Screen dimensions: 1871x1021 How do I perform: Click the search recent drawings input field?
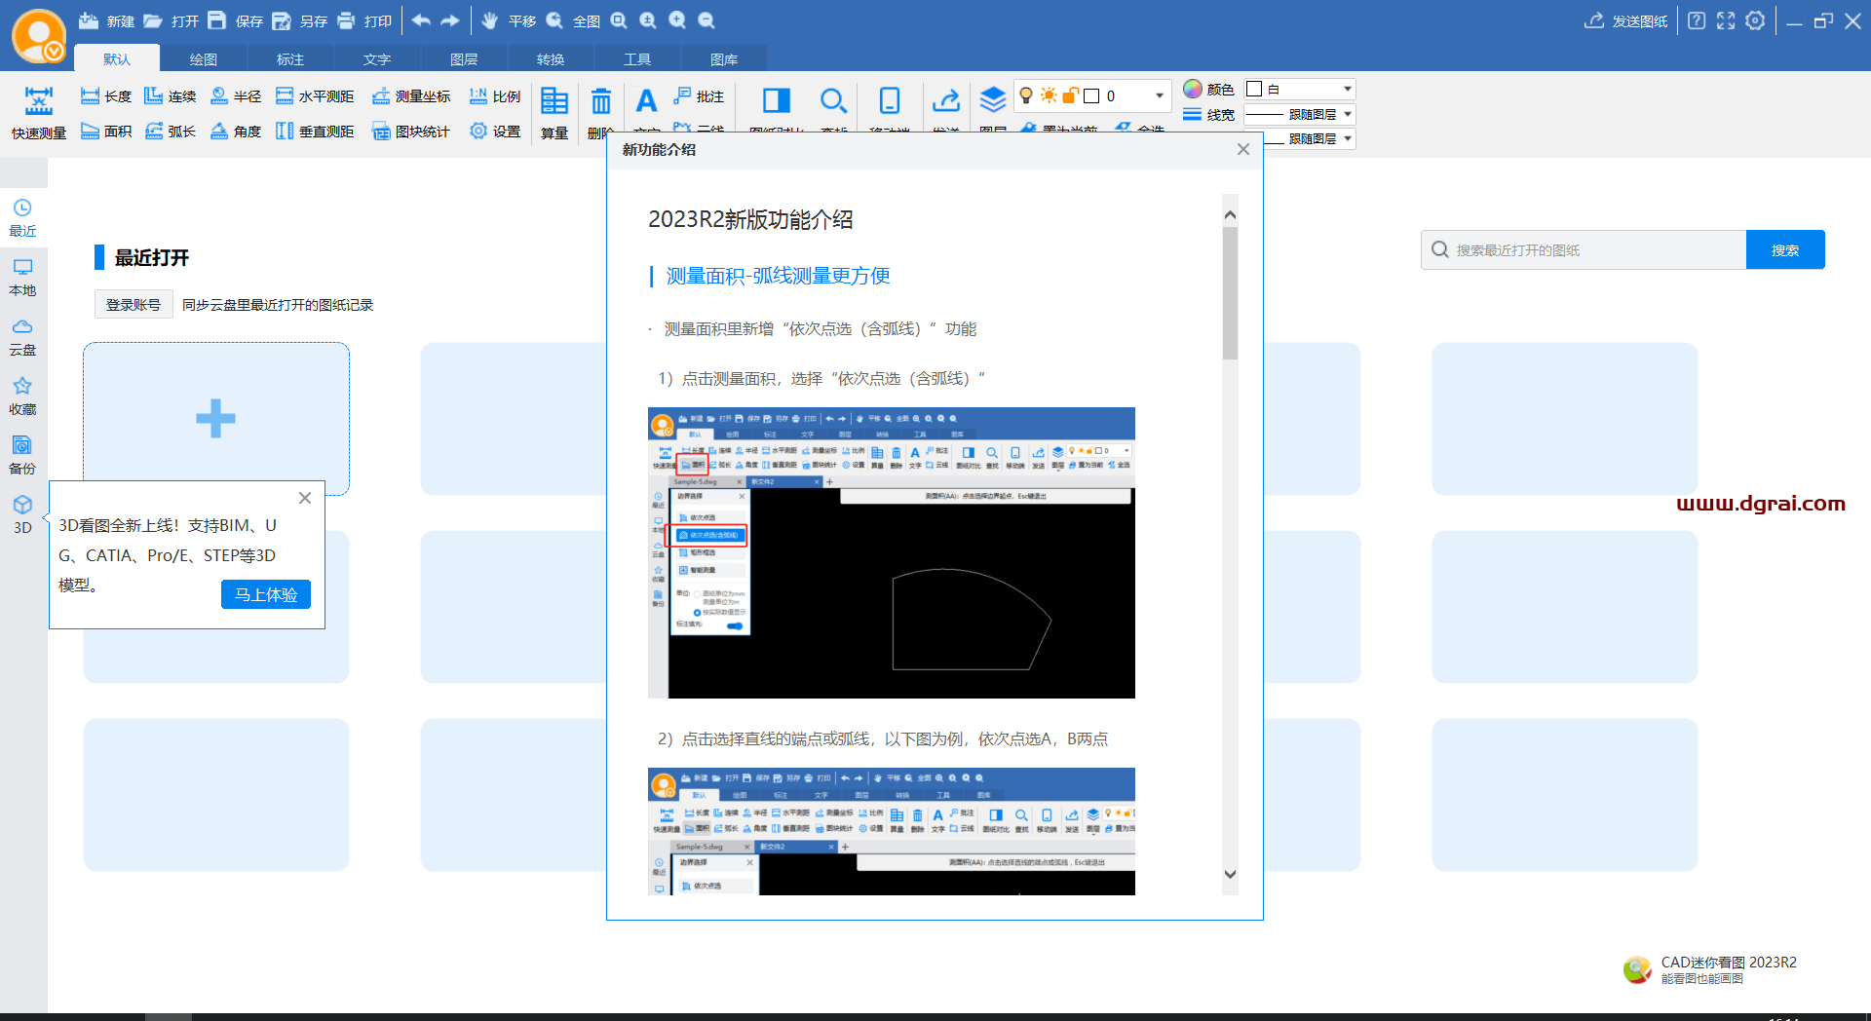[1584, 250]
